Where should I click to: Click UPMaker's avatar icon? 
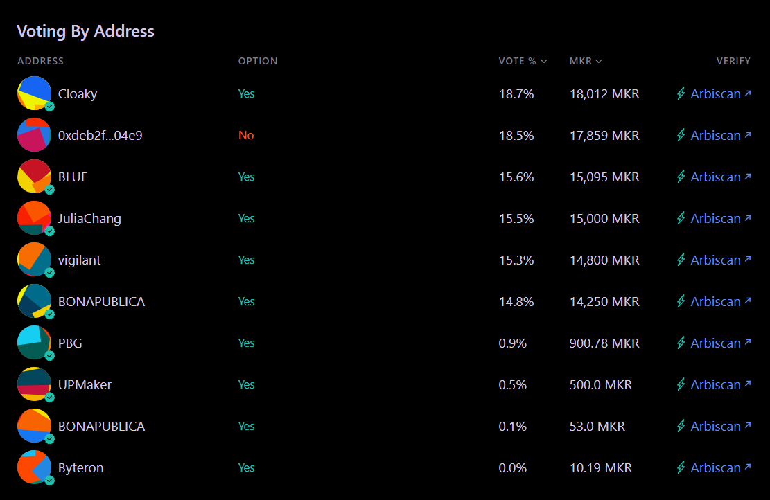point(34,384)
